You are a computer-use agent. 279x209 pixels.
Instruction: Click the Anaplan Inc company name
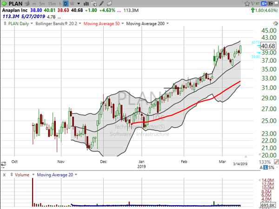click(x=15, y=10)
